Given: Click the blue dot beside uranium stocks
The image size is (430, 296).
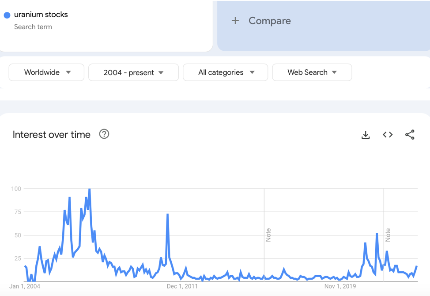Looking at the screenshot, I should [7, 15].
